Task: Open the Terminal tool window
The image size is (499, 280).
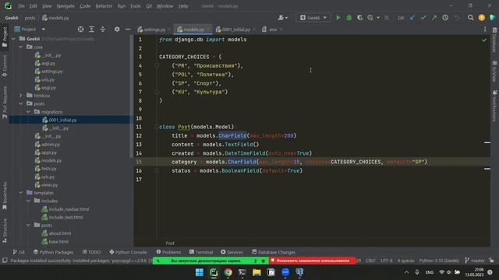Action: point(201,252)
